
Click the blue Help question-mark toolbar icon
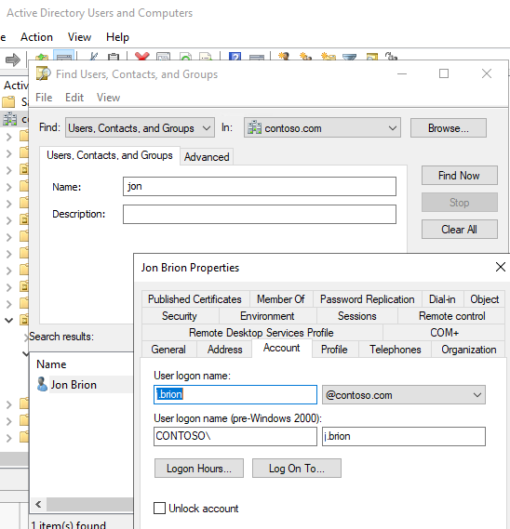pos(235,57)
